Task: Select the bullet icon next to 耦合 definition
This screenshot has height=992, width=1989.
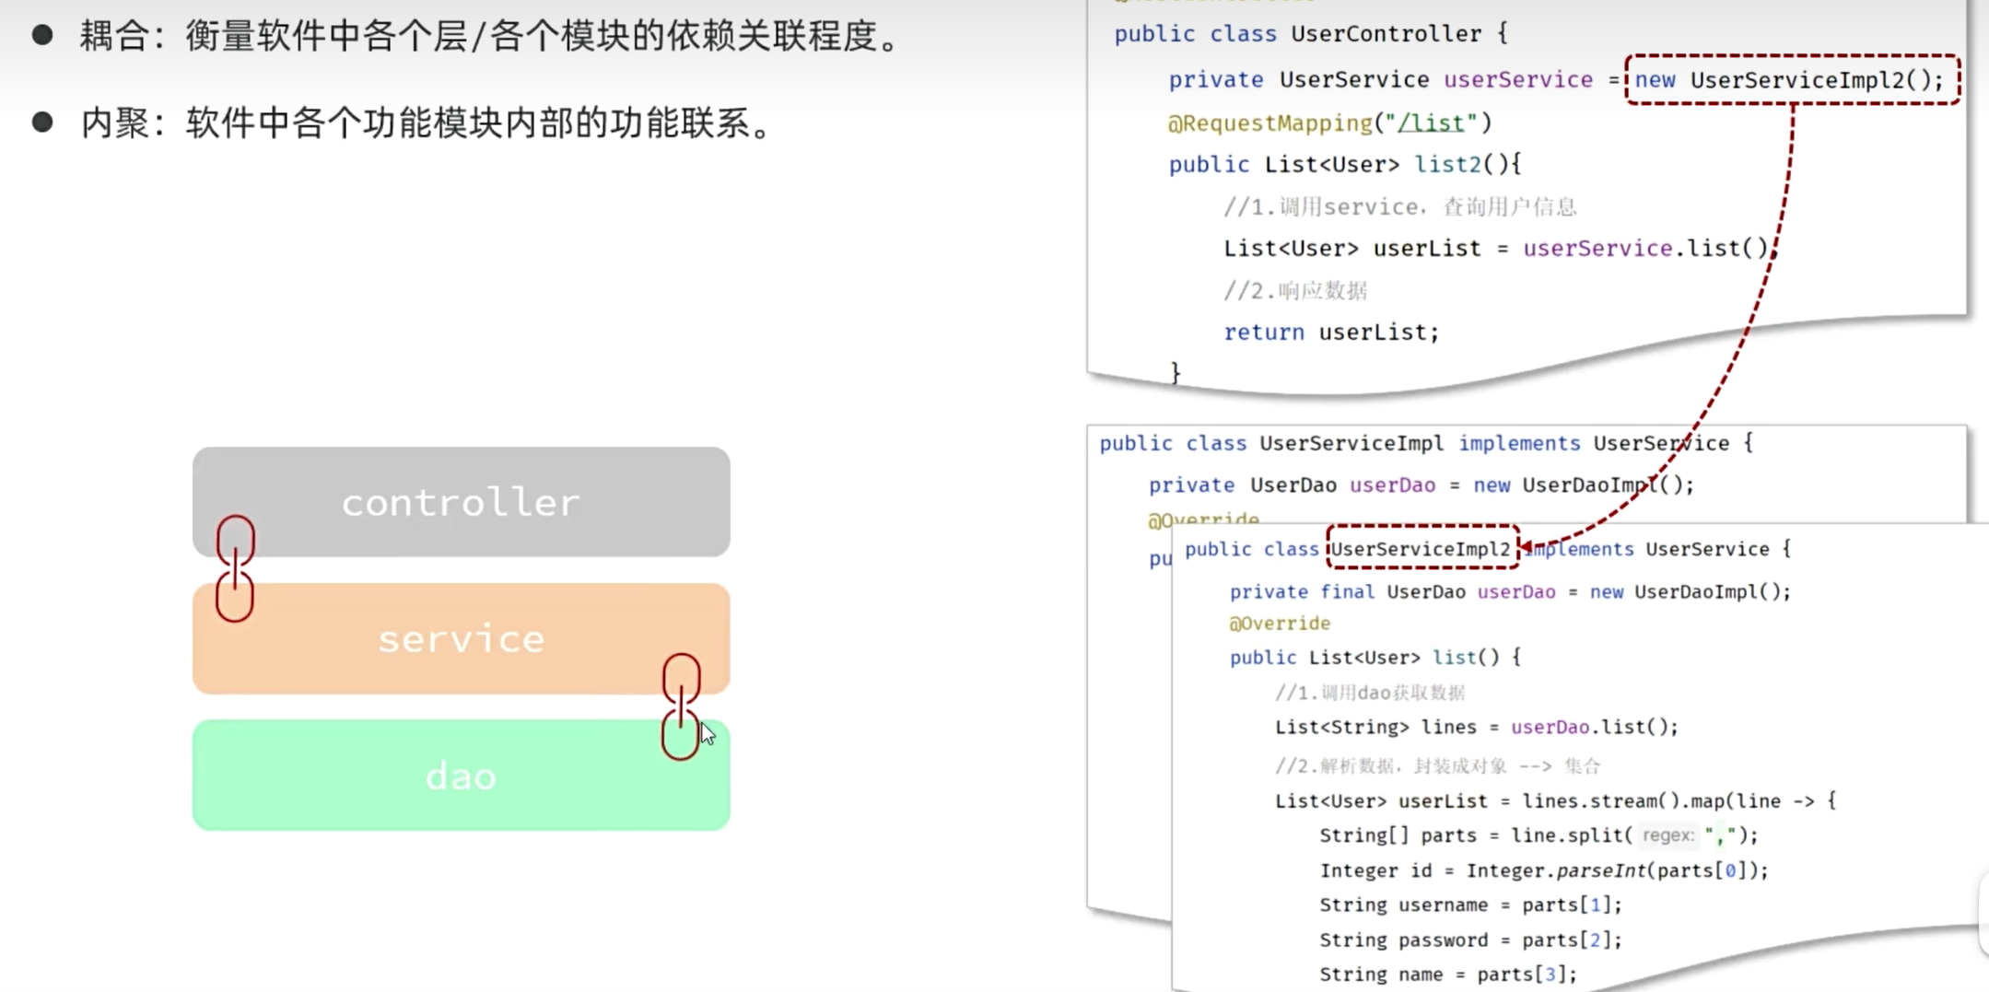Action: [x=41, y=38]
